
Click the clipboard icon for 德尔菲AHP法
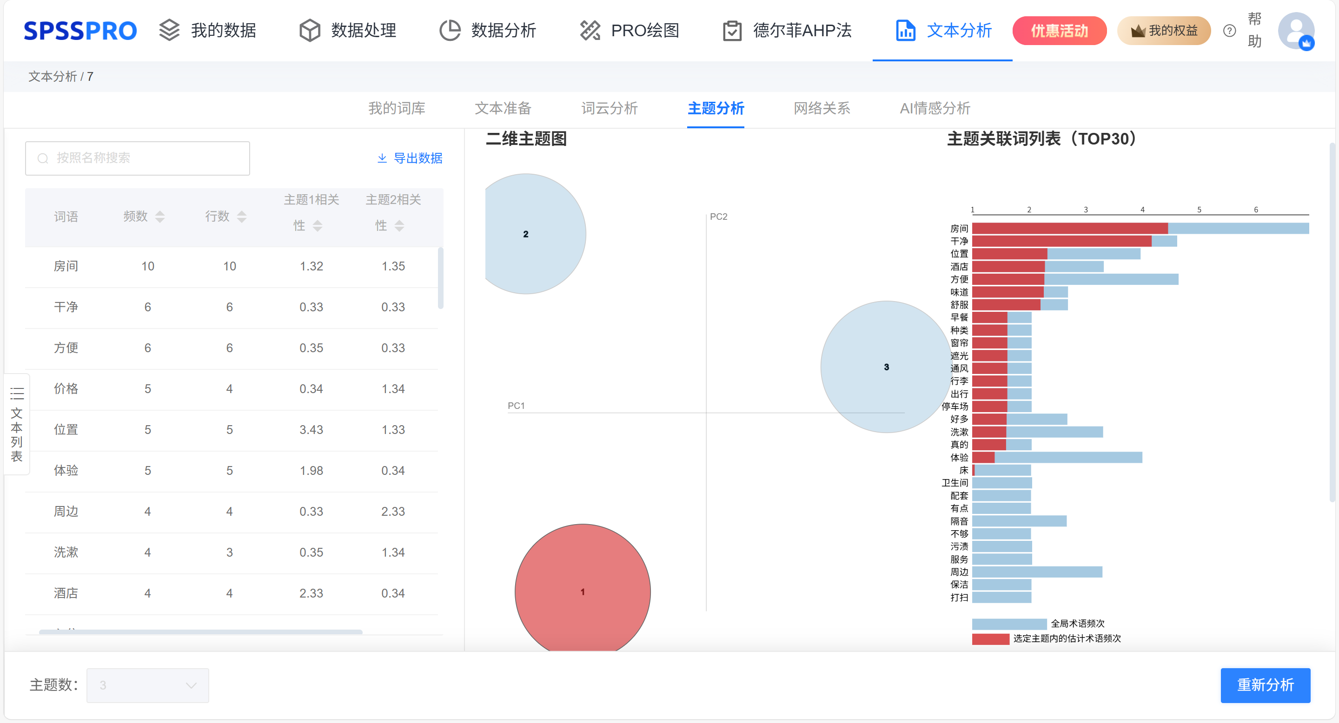(732, 31)
